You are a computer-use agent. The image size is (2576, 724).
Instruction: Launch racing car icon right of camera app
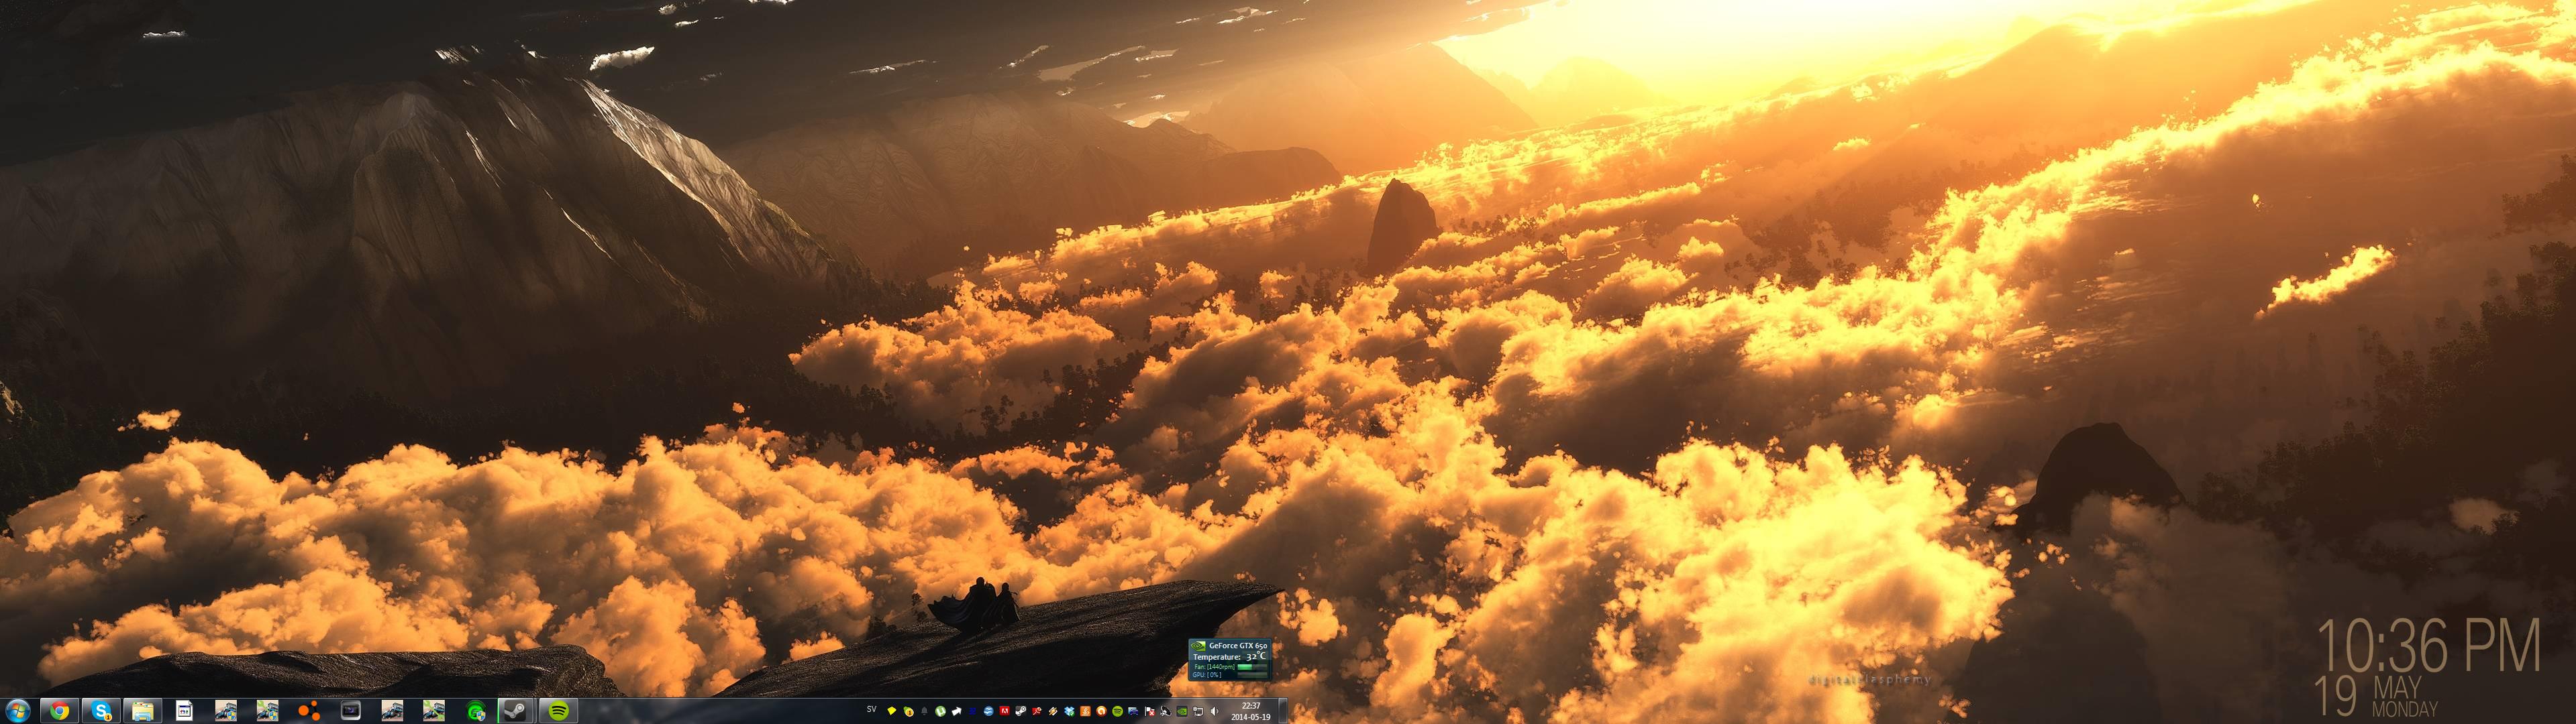(x=392, y=711)
